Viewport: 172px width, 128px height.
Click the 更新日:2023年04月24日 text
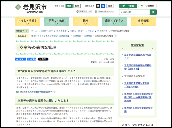click(102, 62)
